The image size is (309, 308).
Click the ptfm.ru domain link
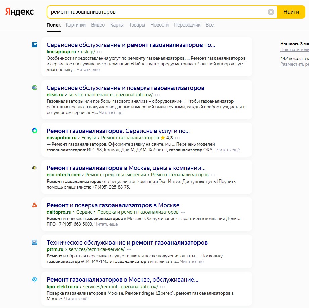[x=55, y=249]
